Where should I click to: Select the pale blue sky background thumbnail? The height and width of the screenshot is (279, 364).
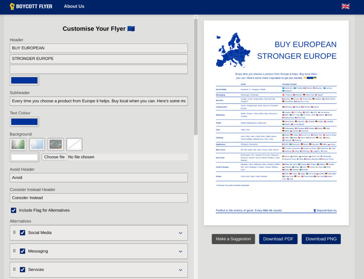[x=37, y=144]
